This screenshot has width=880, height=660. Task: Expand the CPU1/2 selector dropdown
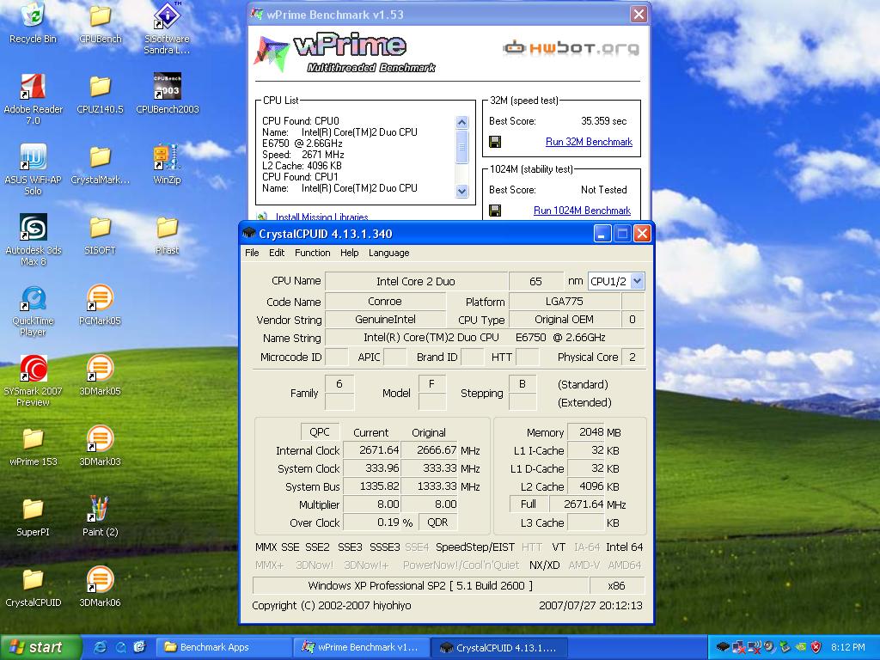(x=637, y=281)
